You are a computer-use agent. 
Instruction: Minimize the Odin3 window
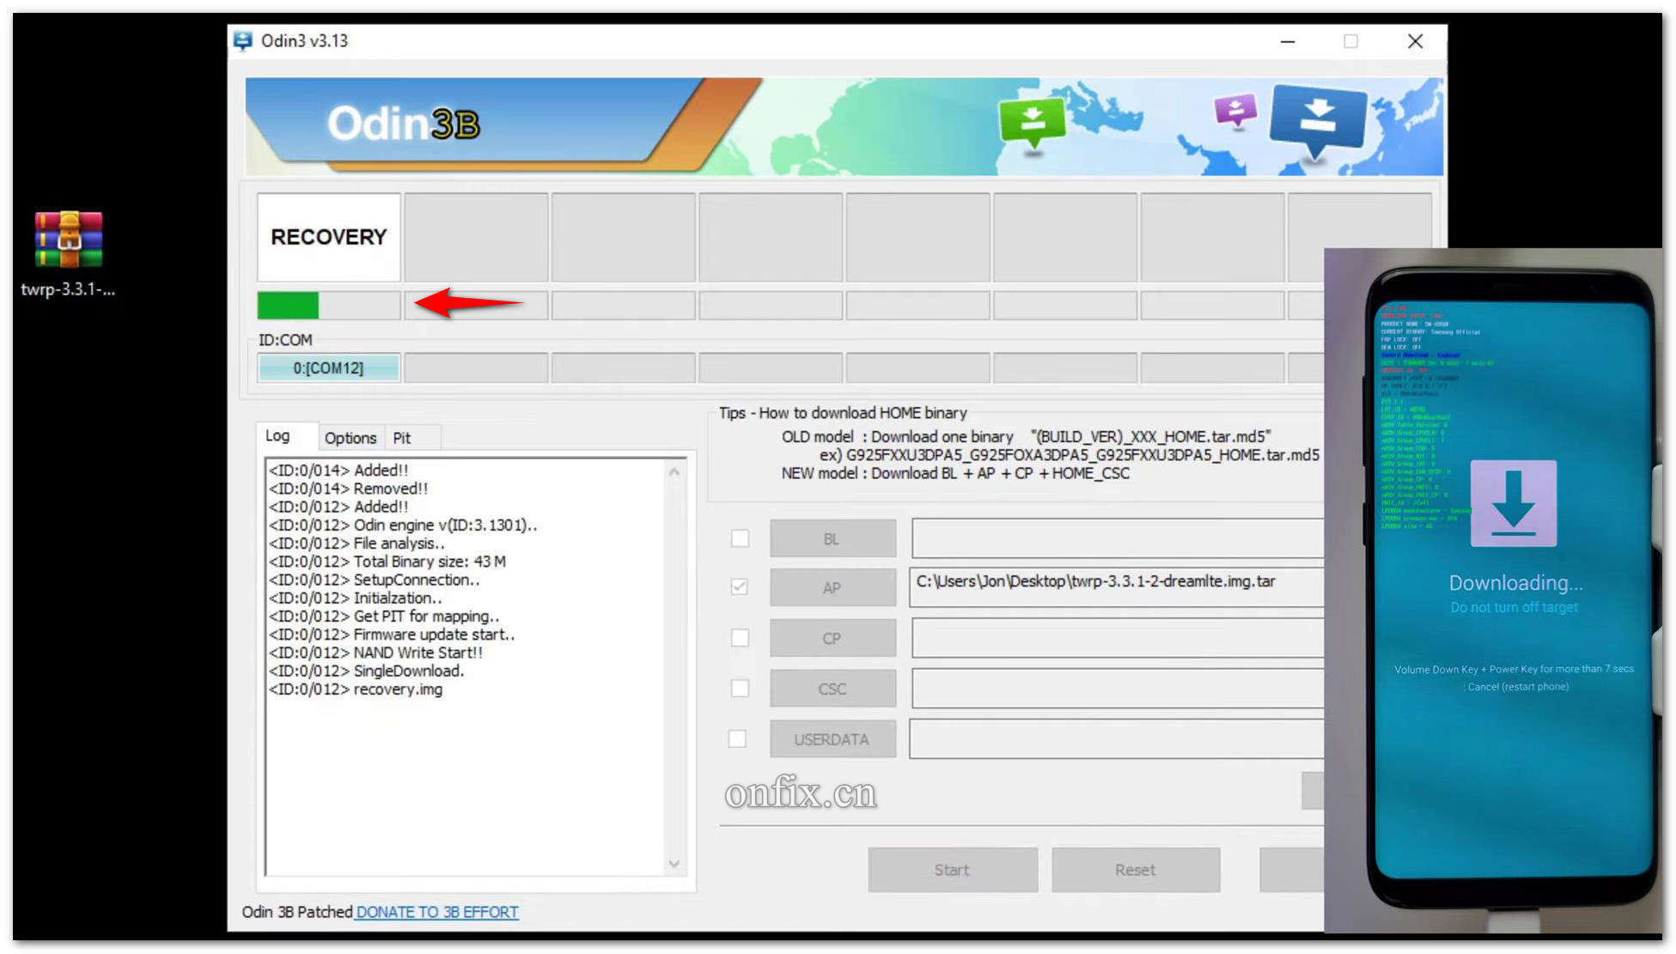click(1287, 41)
